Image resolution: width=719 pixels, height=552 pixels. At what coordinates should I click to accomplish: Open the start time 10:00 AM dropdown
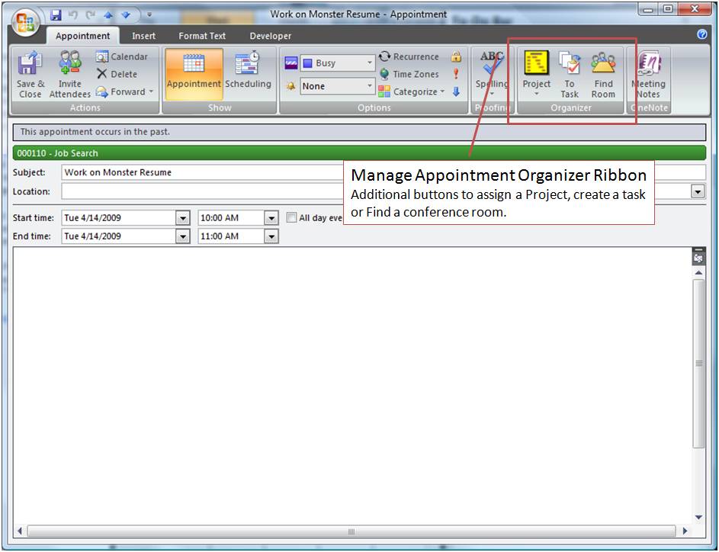pyautogui.click(x=271, y=218)
